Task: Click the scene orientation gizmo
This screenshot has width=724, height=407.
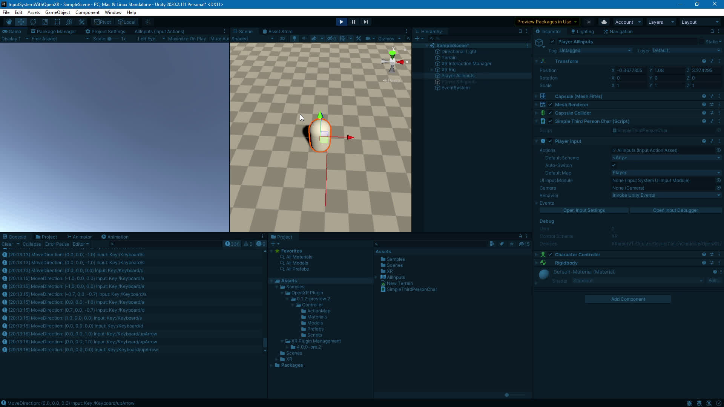Action: coord(392,61)
